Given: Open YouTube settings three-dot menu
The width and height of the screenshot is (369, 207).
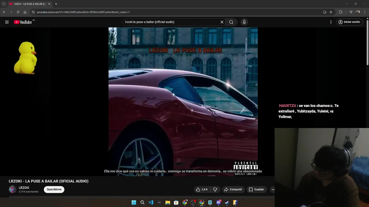Looking at the screenshot, I should tap(331, 22).
